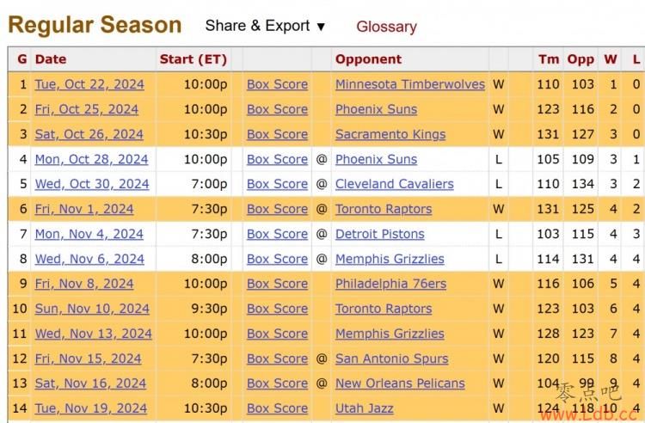Open the Mon, Oct 28, 2024 date link
Viewport: 645px width, 423px height.
(x=91, y=159)
